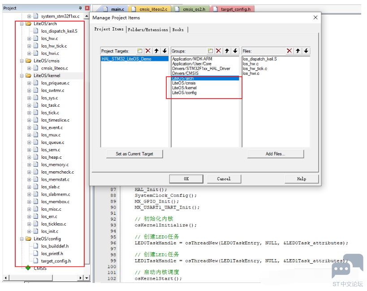This screenshot has width=367, height=291.
Task: Expand los_hw.c node in project tree
Action: point(29,39)
